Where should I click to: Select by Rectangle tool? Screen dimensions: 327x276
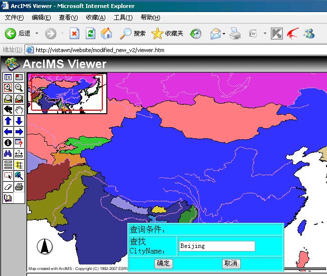pyautogui.click(x=8, y=176)
